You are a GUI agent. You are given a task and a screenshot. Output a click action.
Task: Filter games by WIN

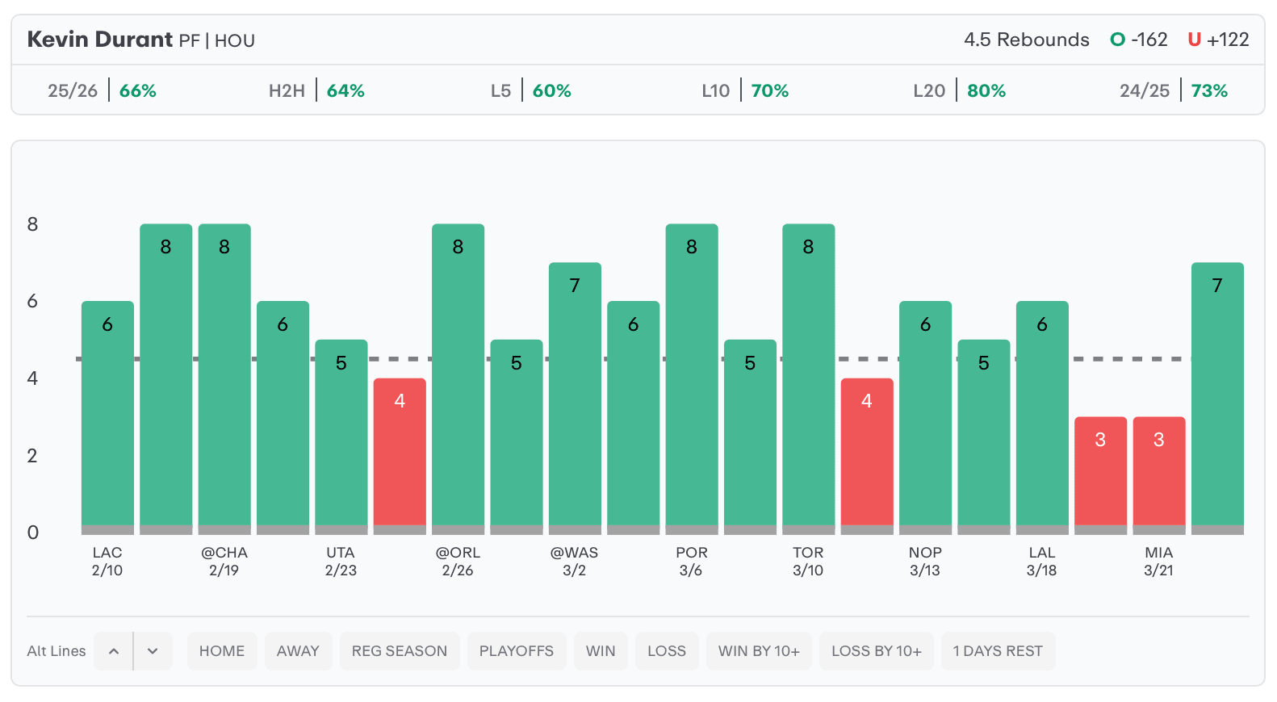601,651
